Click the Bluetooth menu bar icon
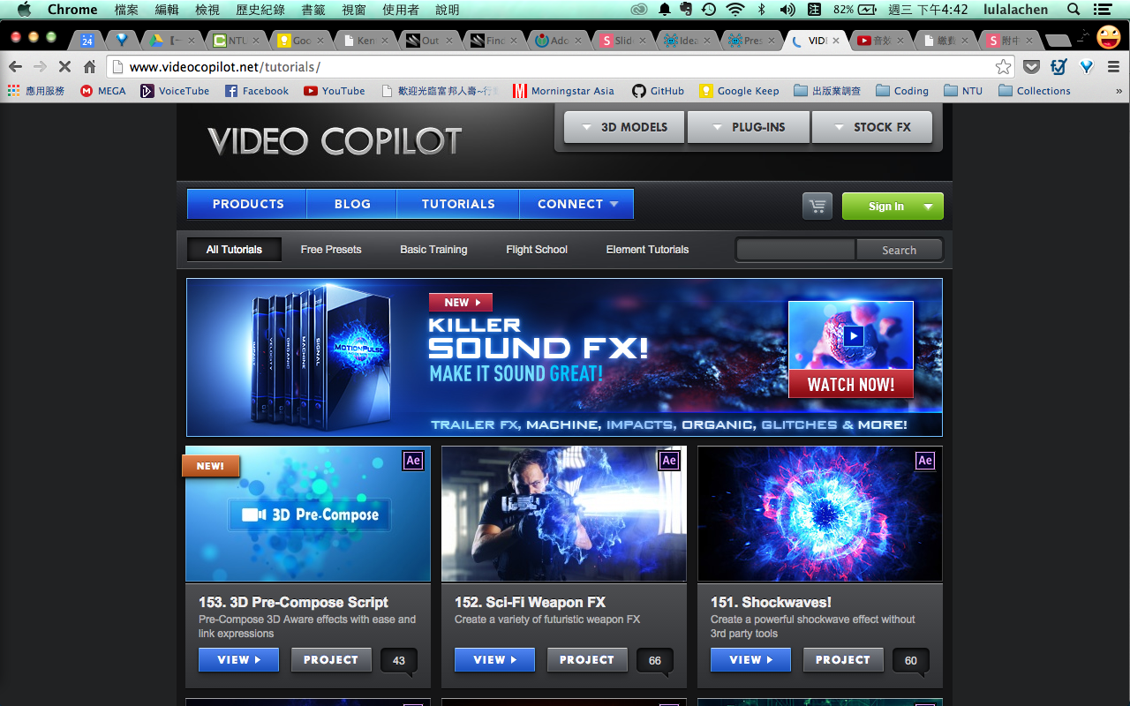The height and width of the screenshot is (706, 1130). click(x=762, y=10)
